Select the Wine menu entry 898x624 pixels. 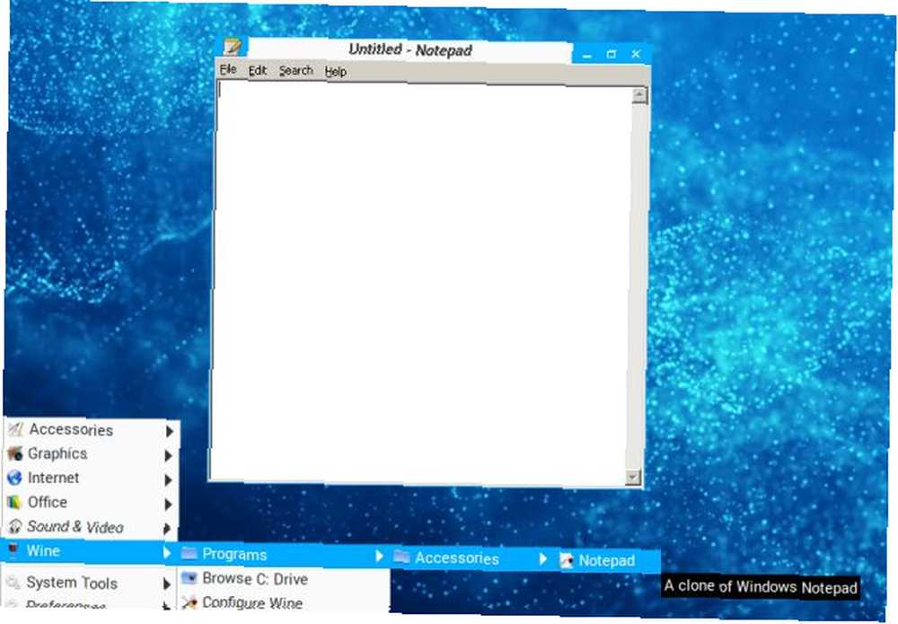coord(88,551)
